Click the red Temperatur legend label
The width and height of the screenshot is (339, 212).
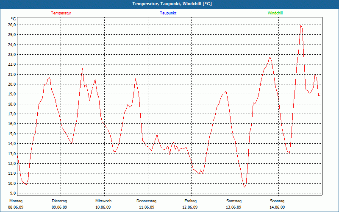pos(61,13)
